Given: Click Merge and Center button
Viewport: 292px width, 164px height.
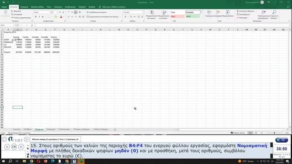Looking at the screenshot, I should click(102, 17).
